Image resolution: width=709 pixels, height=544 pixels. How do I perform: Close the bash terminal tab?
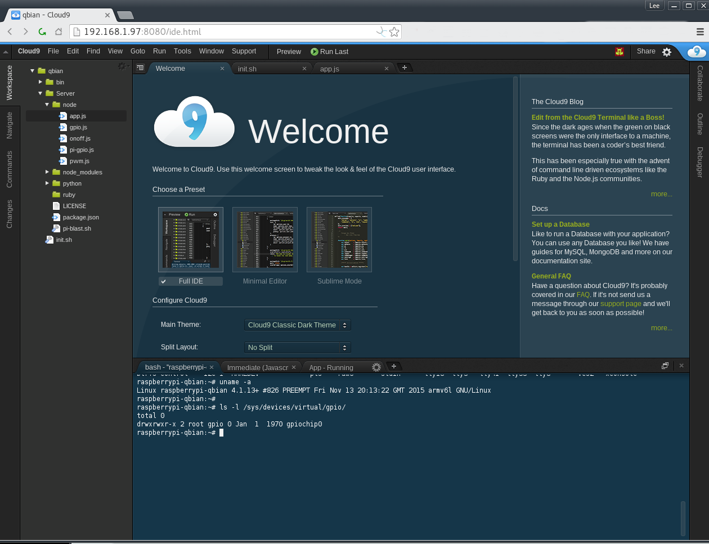pos(212,367)
